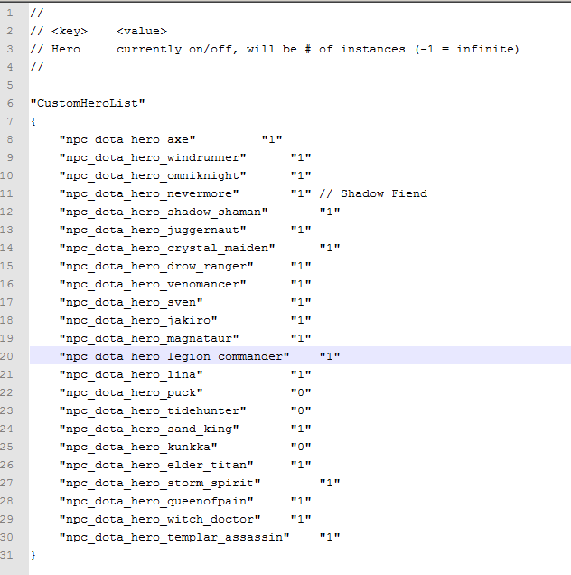Click "npc_dota_hero_drow_ranger" entry
Image resolution: width=571 pixels, height=575 pixels.
pos(156,266)
